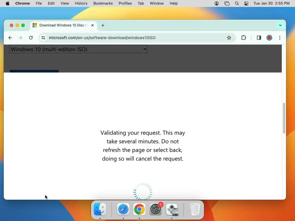Screen dimensions: 295x221
Task: Open the Chrome profile avatar
Action: (269, 38)
